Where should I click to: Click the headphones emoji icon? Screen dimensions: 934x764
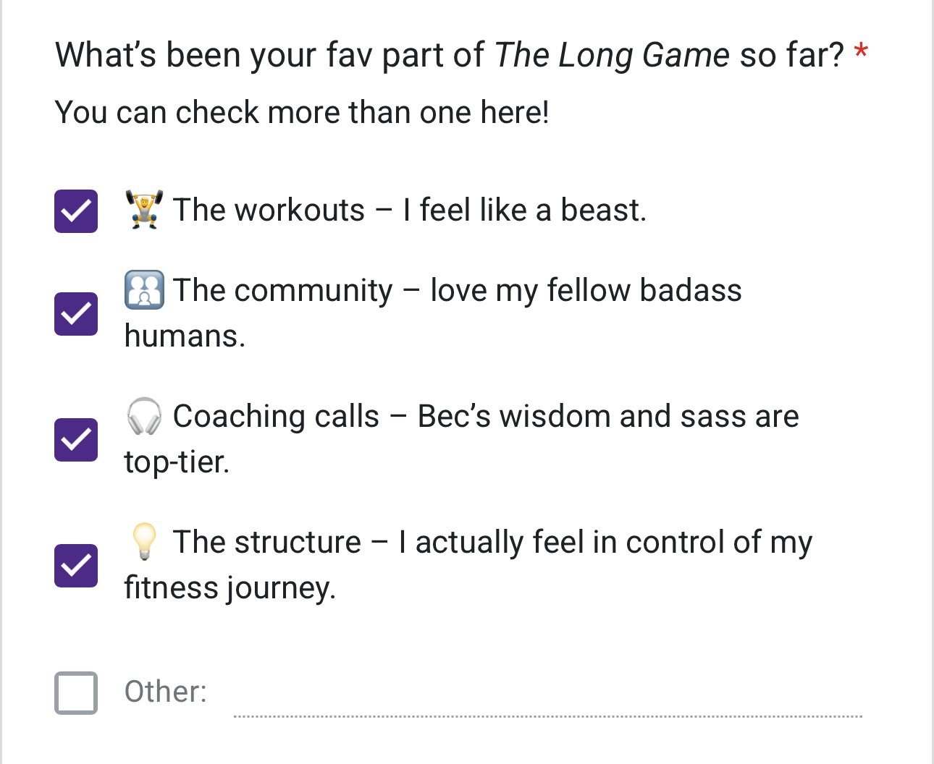[144, 416]
